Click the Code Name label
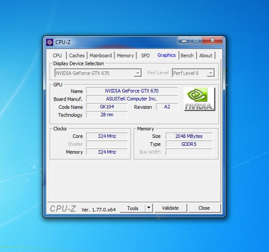The height and width of the screenshot is (252, 269). point(71,107)
